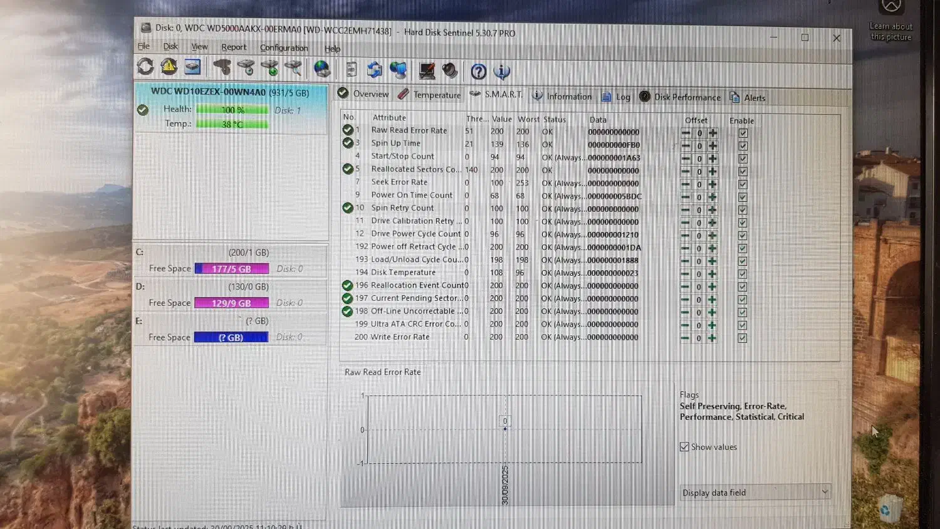The width and height of the screenshot is (940, 529).
Task: Uncheck Enable for Seek Error Rate
Action: pyautogui.click(x=743, y=184)
